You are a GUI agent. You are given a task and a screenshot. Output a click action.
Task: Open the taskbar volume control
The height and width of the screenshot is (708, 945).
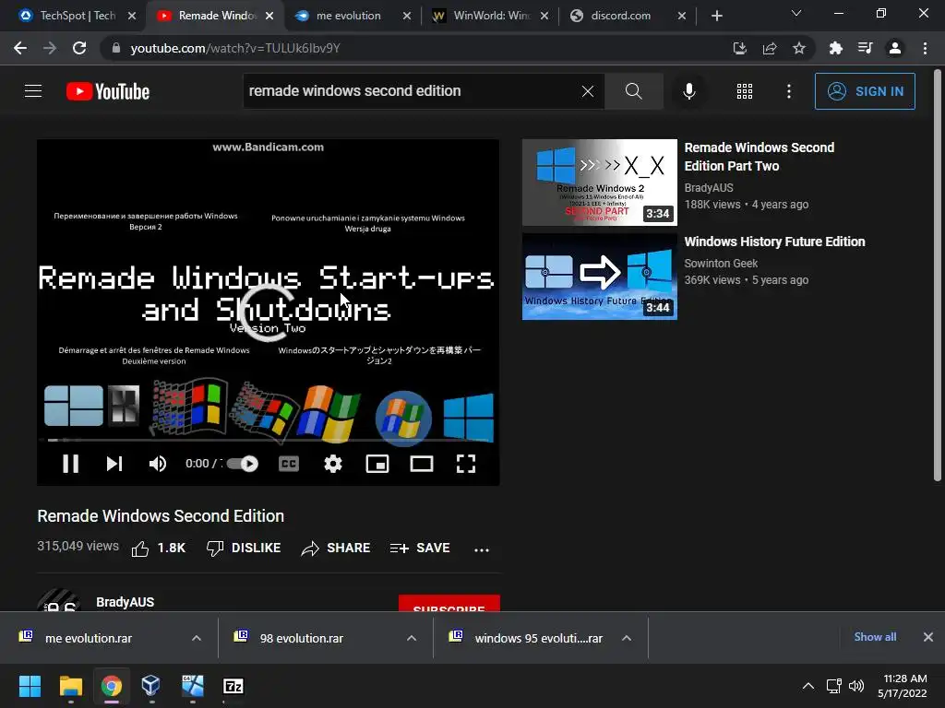pos(856,686)
